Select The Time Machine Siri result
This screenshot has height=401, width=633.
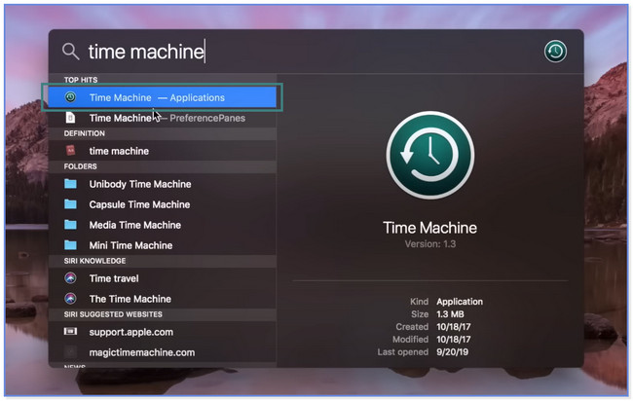click(x=163, y=299)
